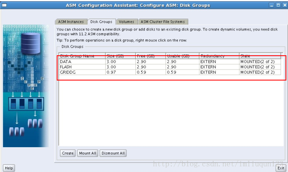Image resolution: width=288 pixels, height=172 pixels.
Task: Click the 2.90 free cell in DATA row
Action: point(151,61)
